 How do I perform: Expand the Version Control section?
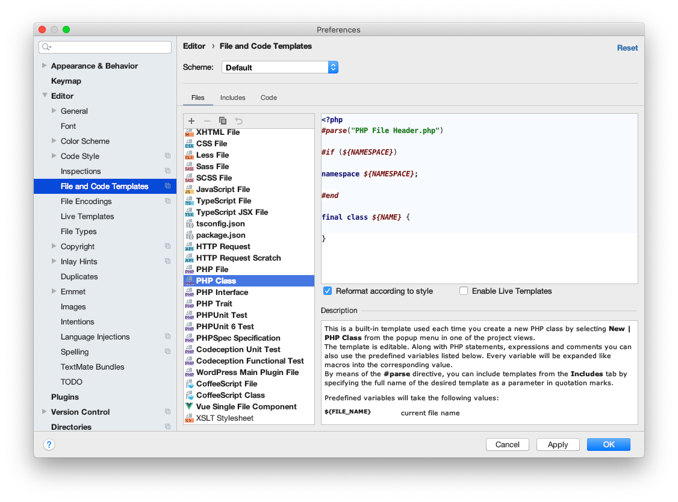pyautogui.click(x=44, y=412)
